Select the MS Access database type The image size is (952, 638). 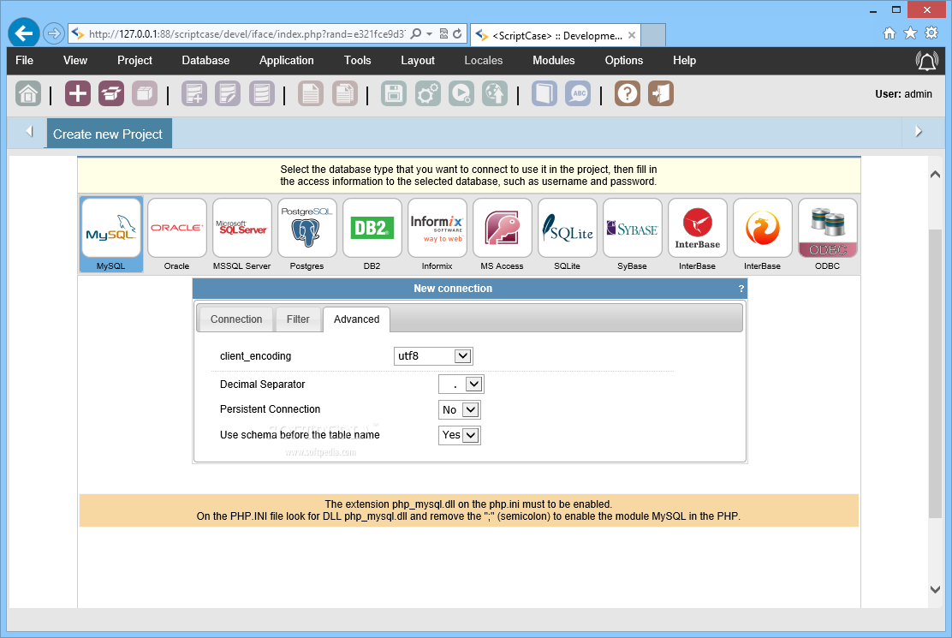coord(502,235)
